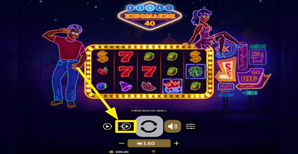Open the autoplay settings icon
The width and height of the screenshot is (298, 154).
click(x=107, y=126)
